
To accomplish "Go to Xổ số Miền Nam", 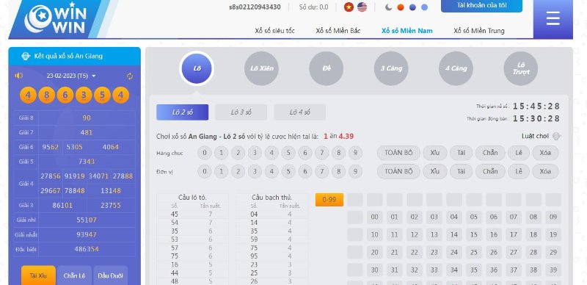I will tap(407, 31).
